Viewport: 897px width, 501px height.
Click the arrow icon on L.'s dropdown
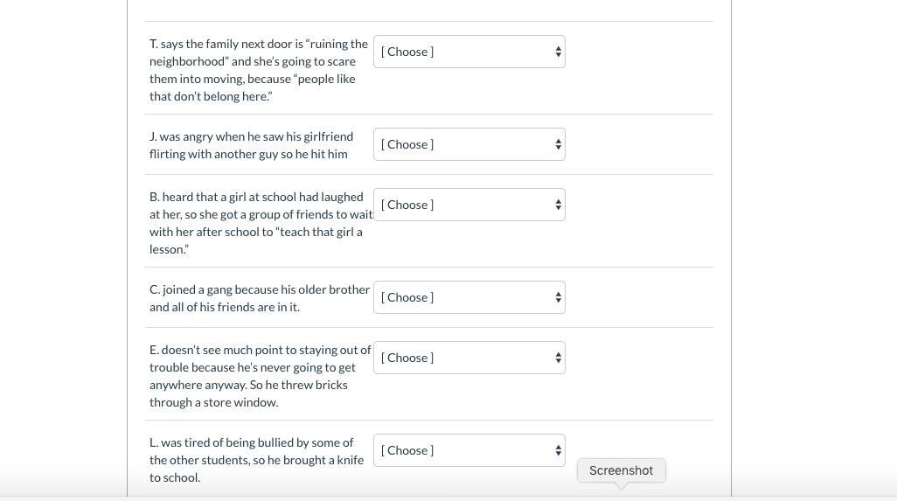coord(558,450)
